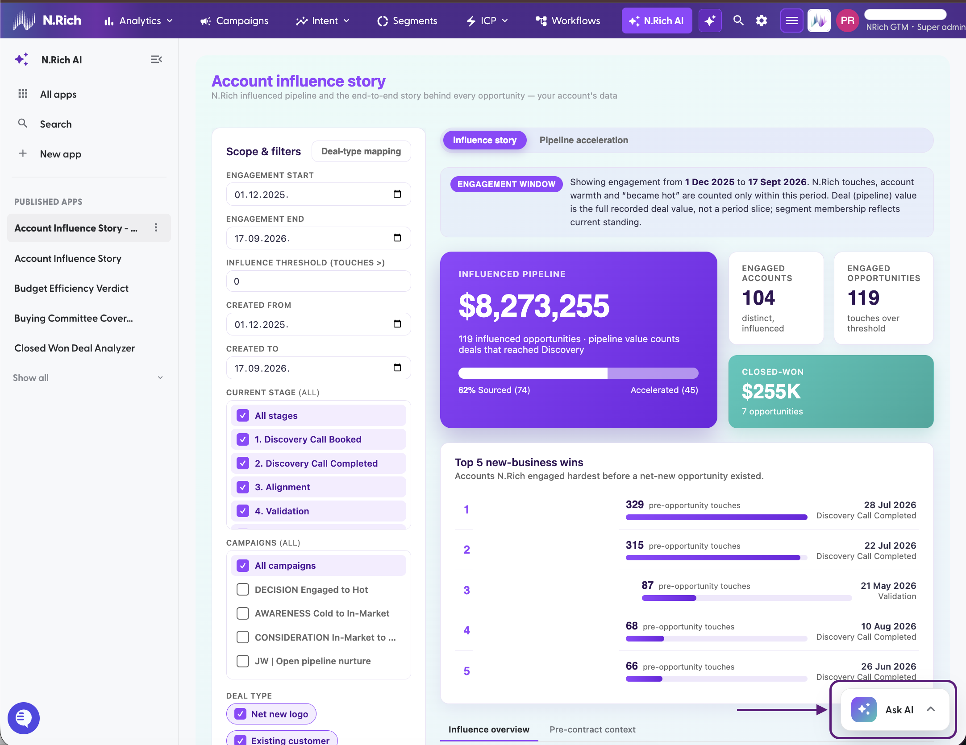
Task: Open the Campaigns menu
Action: pyautogui.click(x=235, y=21)
